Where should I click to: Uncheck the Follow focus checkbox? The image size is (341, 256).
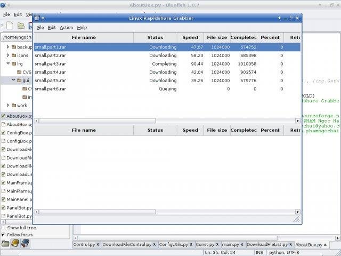[3, 235]
